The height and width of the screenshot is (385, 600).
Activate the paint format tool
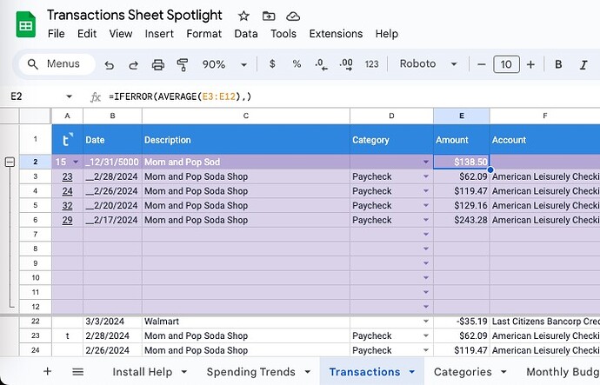pyautogui.click(x=182, y=64)
